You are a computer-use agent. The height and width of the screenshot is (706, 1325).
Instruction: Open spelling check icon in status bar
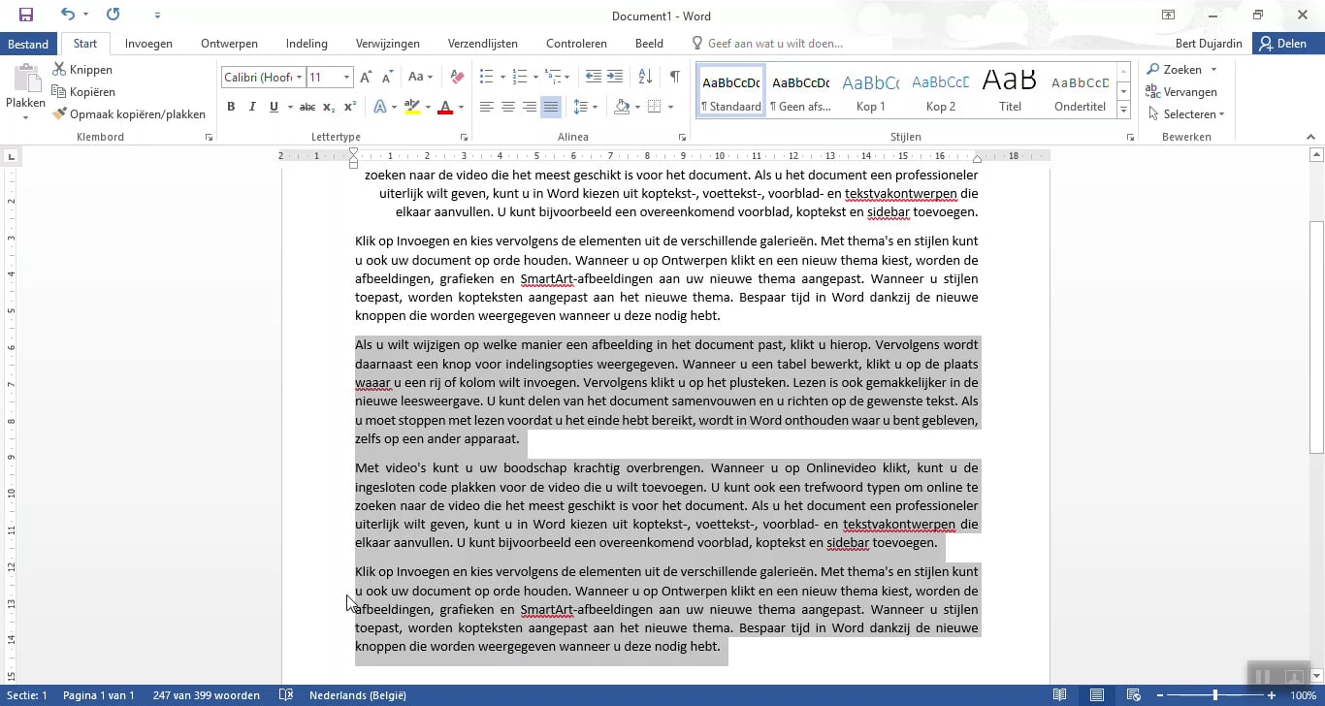tap(286, 695)
